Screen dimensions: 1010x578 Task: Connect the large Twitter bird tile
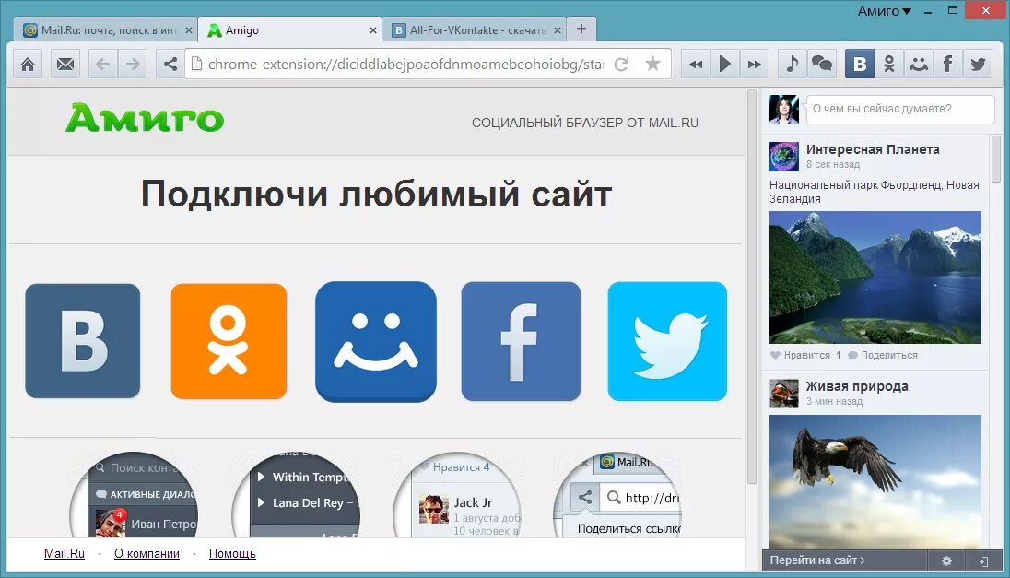[x=667, y=341]
